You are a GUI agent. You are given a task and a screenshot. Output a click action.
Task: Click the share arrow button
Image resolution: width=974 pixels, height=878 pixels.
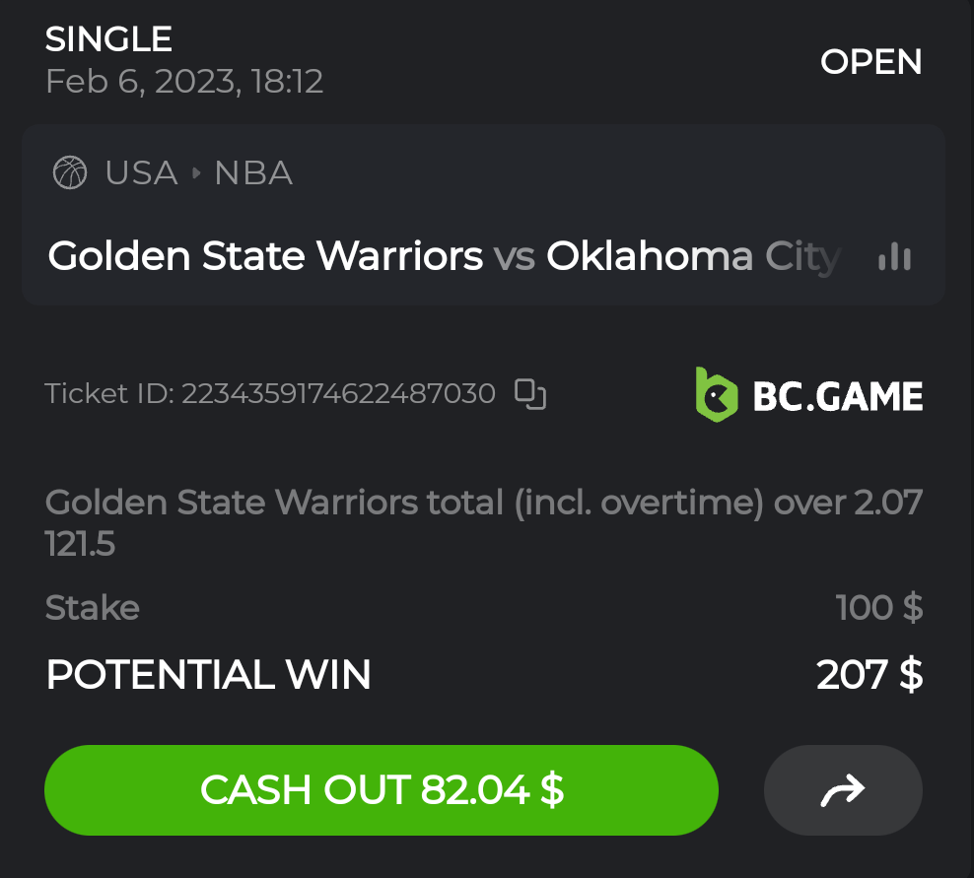[x=843, y=789]
